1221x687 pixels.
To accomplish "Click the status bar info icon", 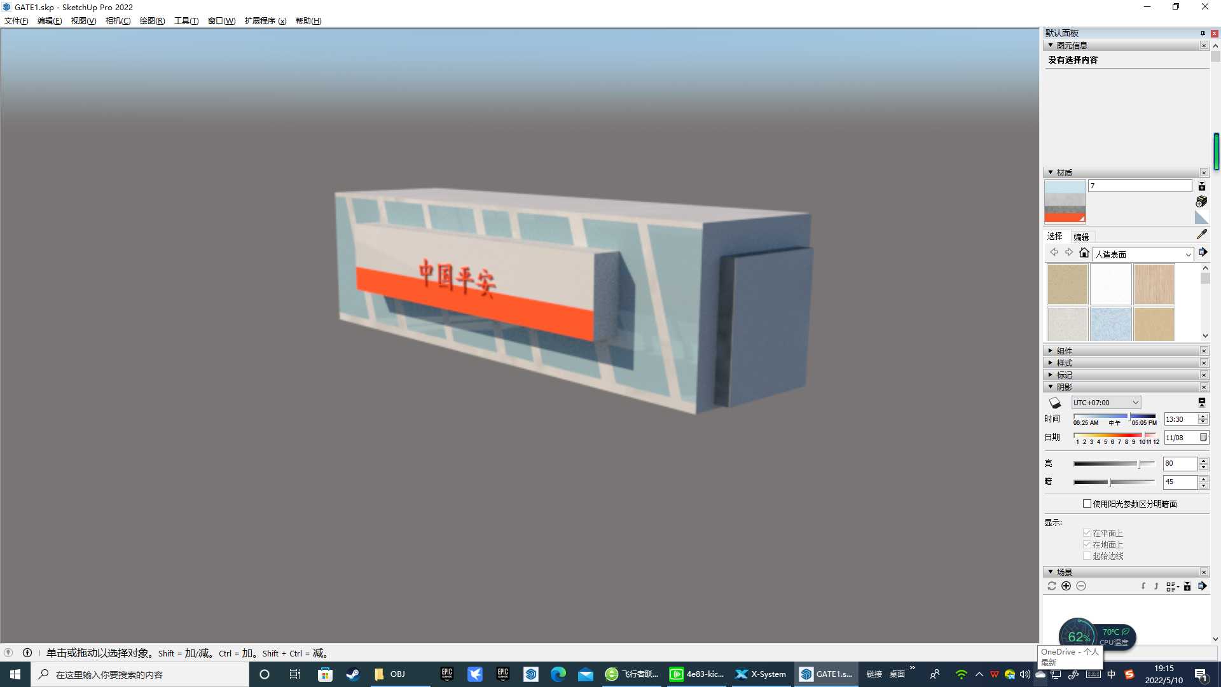I will [27, 653].
